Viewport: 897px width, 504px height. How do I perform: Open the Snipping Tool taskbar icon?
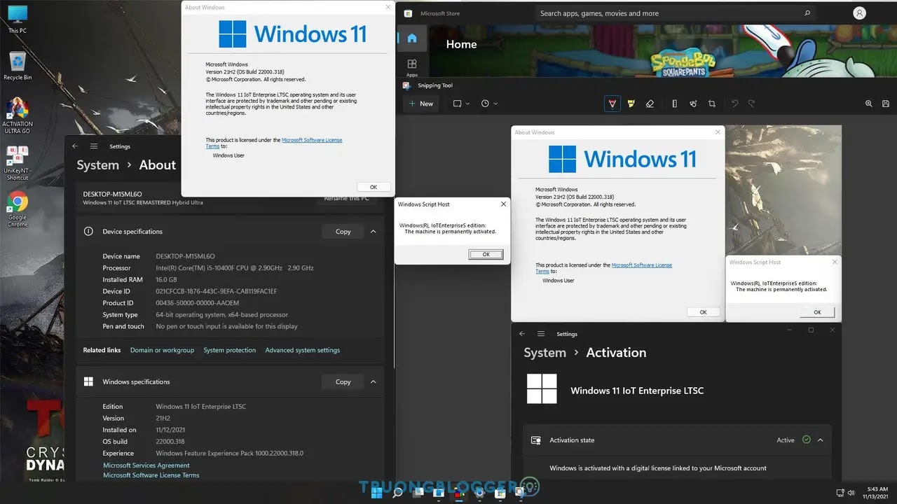click(x=521, y=493)
